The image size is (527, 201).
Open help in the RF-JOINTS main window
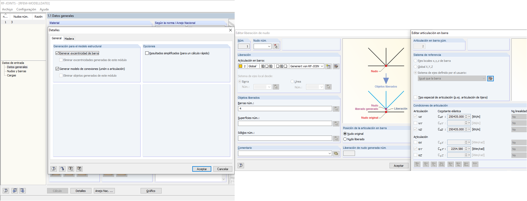(x=6, y=191)
